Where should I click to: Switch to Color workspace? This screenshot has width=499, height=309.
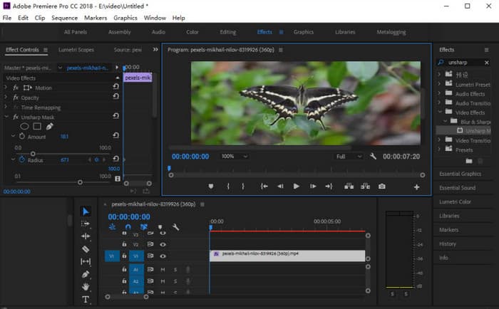point(192,32)
